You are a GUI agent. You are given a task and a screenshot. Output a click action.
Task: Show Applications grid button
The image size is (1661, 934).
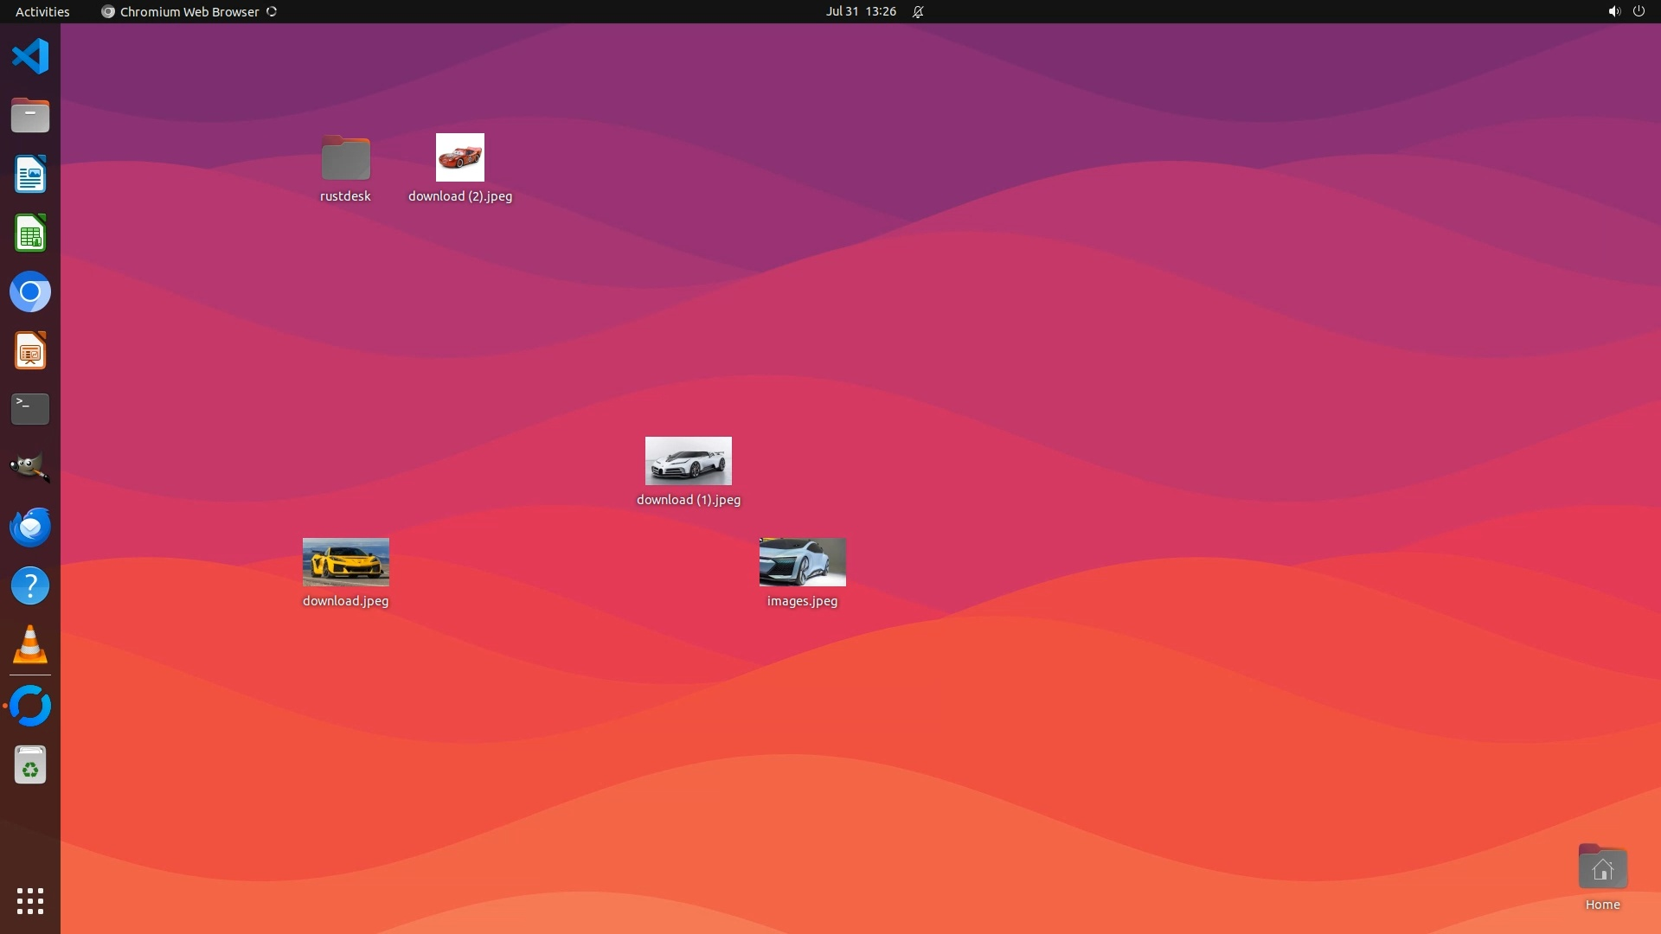[x=30, y=901]
